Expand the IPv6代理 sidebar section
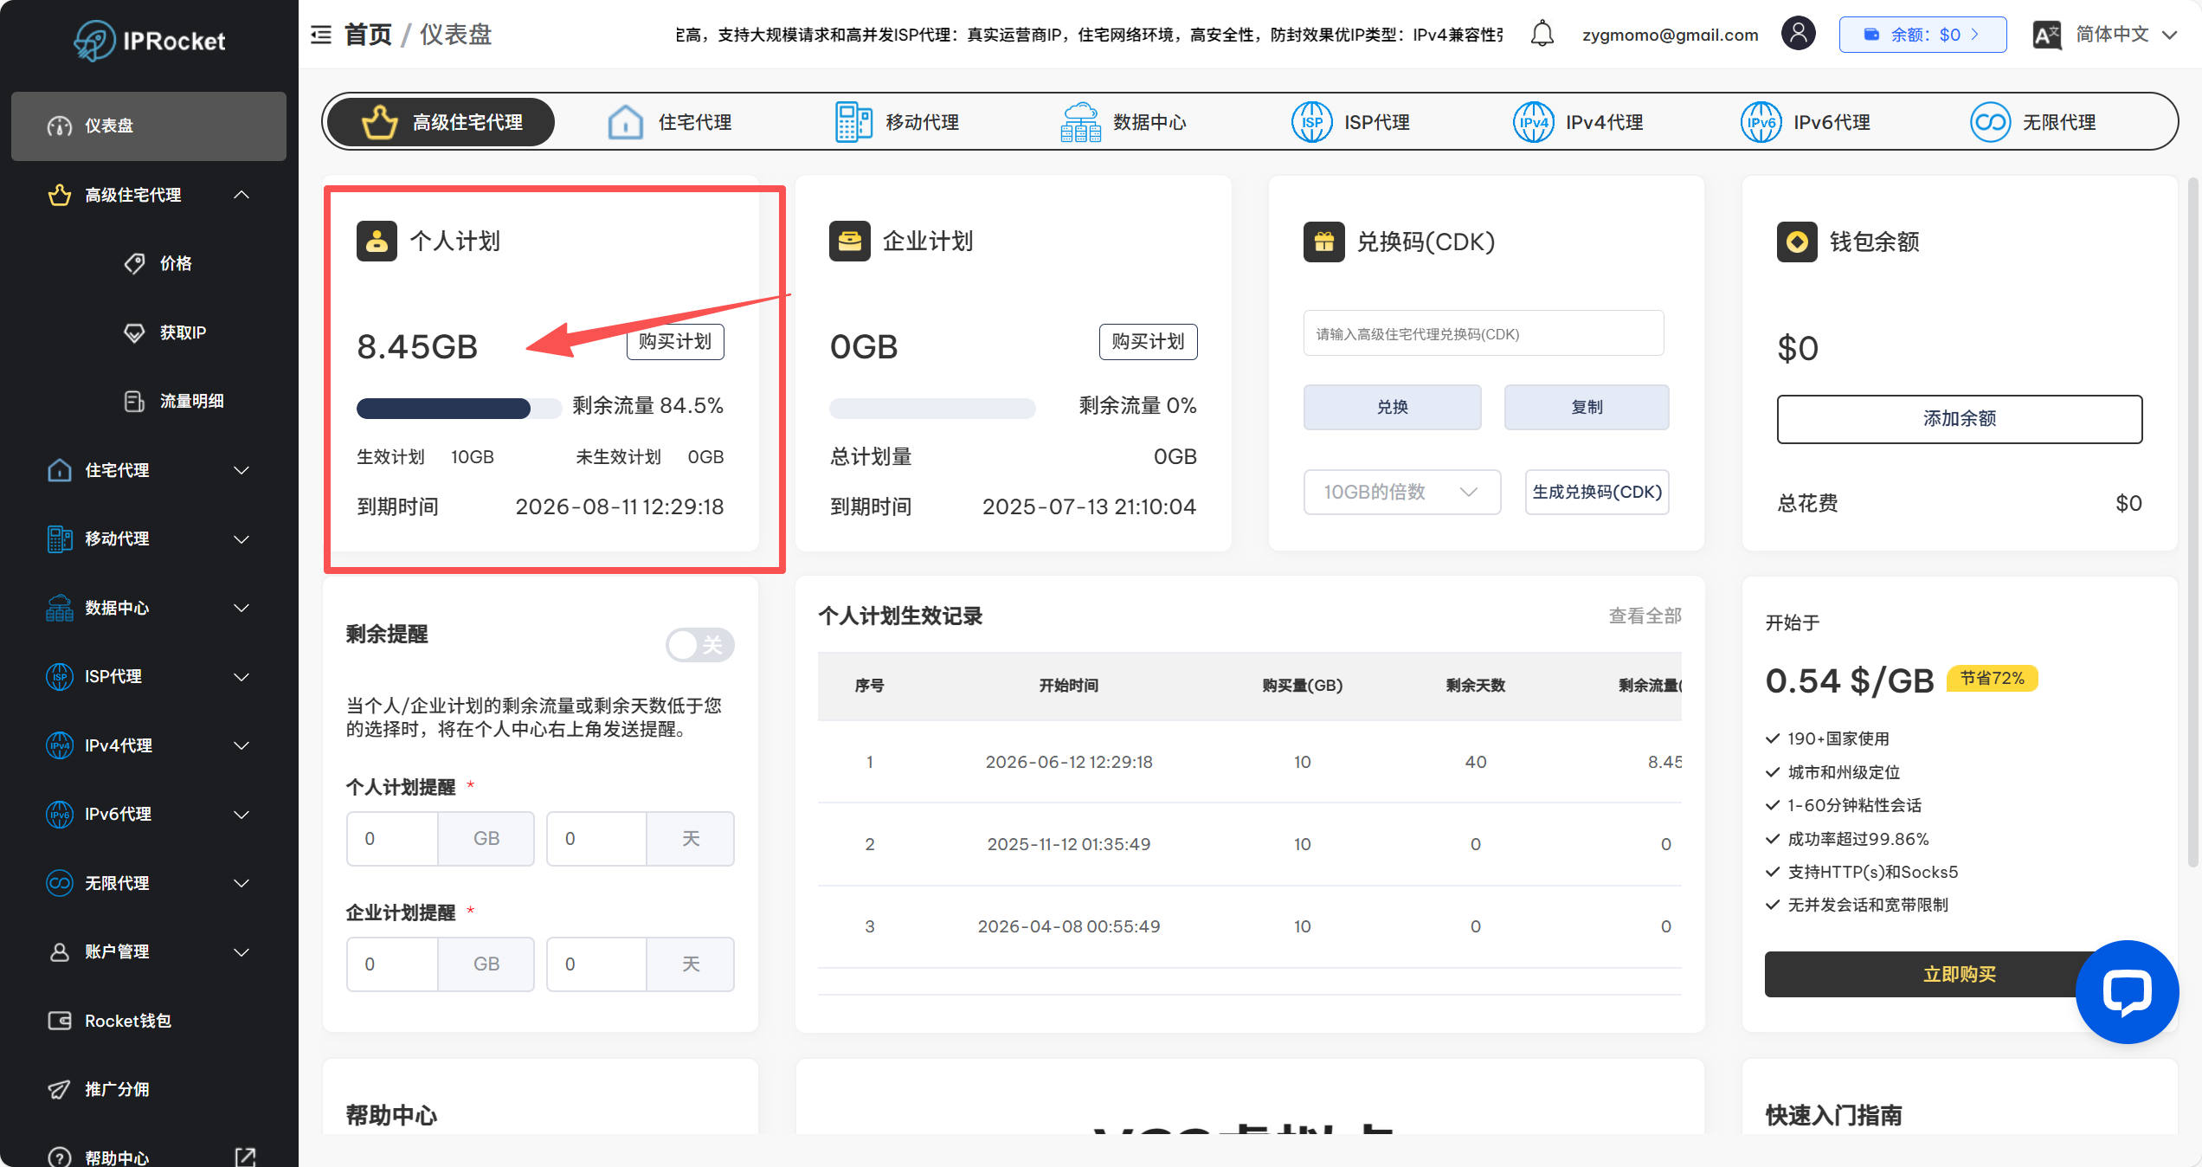The width and height of the screenshot is (2202, 1167). click(x=241, y=814)
